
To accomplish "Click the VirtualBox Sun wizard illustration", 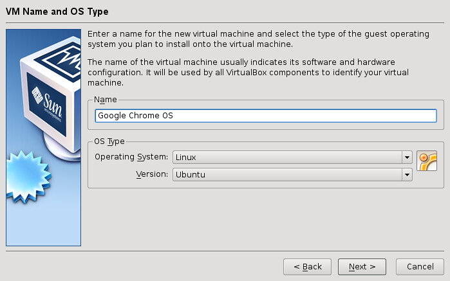I will (x=43, y=138).
